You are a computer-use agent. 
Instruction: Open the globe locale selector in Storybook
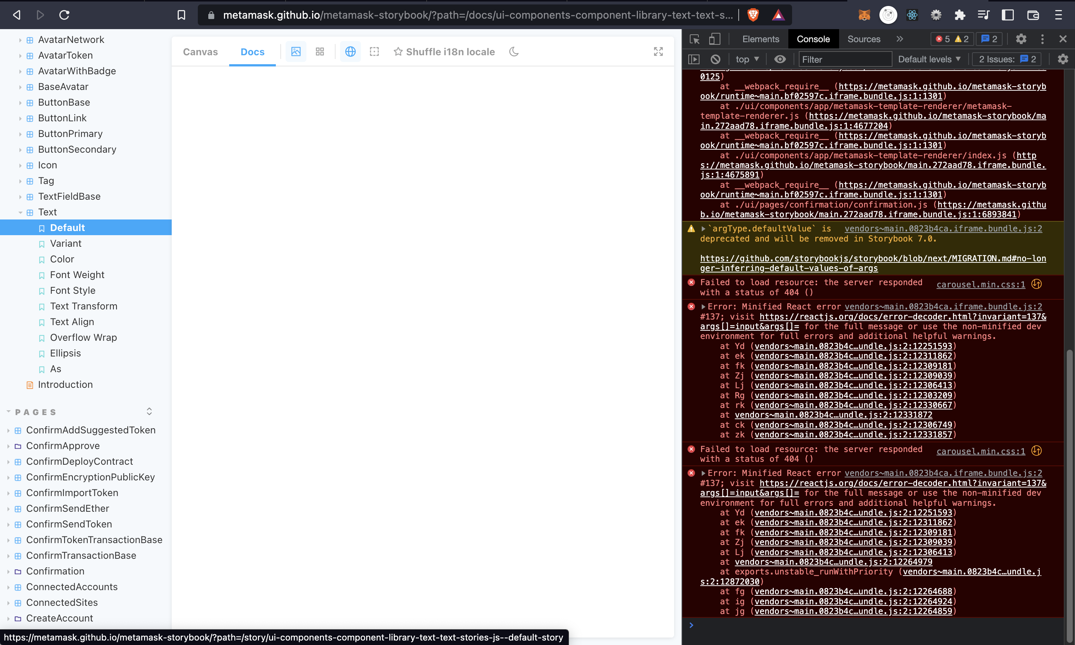(x=350, y=51)
